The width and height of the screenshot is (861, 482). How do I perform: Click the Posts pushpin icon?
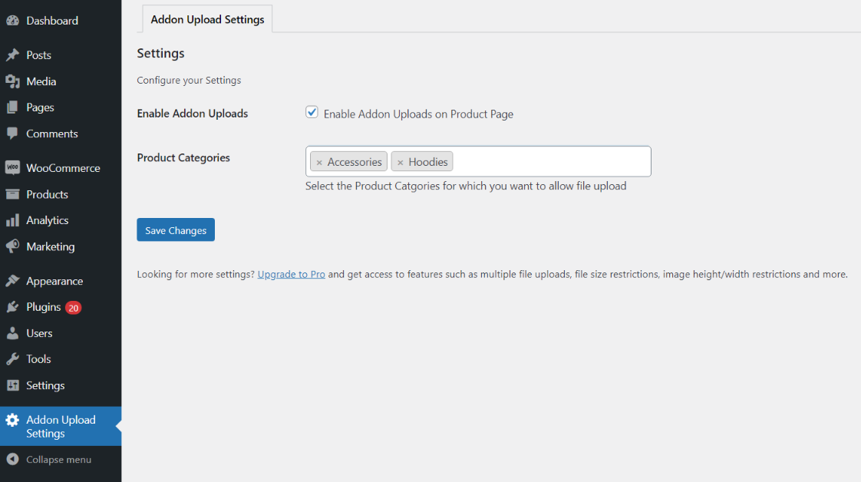[x=12, y=55]
